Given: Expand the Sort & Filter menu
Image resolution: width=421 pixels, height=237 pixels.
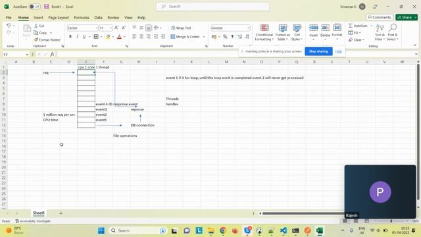Looking at the screenshot, I should pyautogui.click(x=380, y=32).
